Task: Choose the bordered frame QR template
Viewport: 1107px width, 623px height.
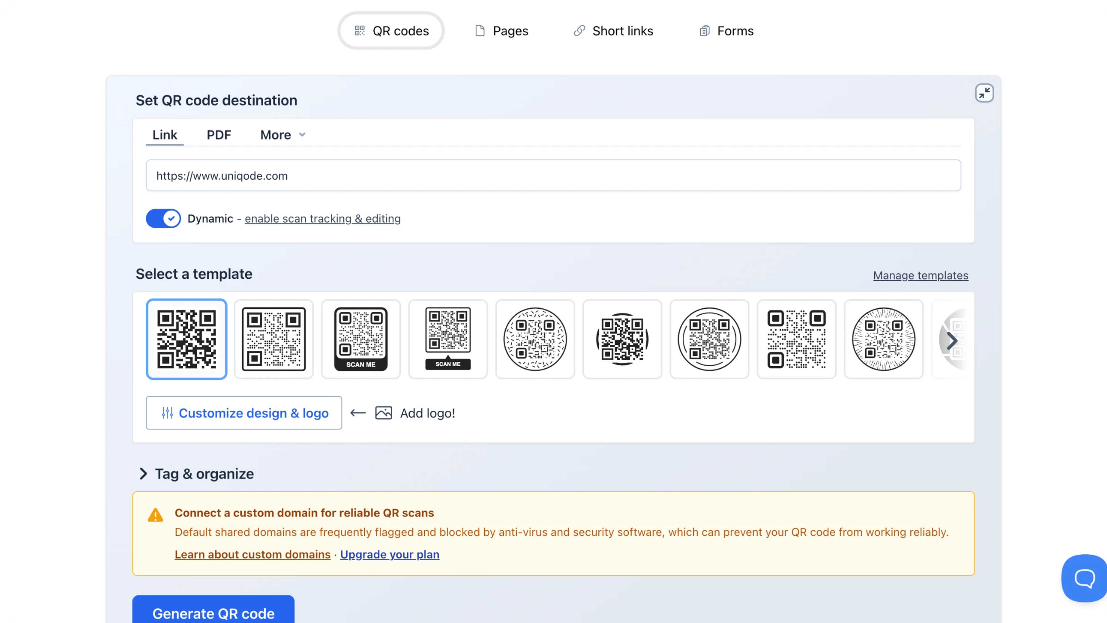Action: point(274,339)
